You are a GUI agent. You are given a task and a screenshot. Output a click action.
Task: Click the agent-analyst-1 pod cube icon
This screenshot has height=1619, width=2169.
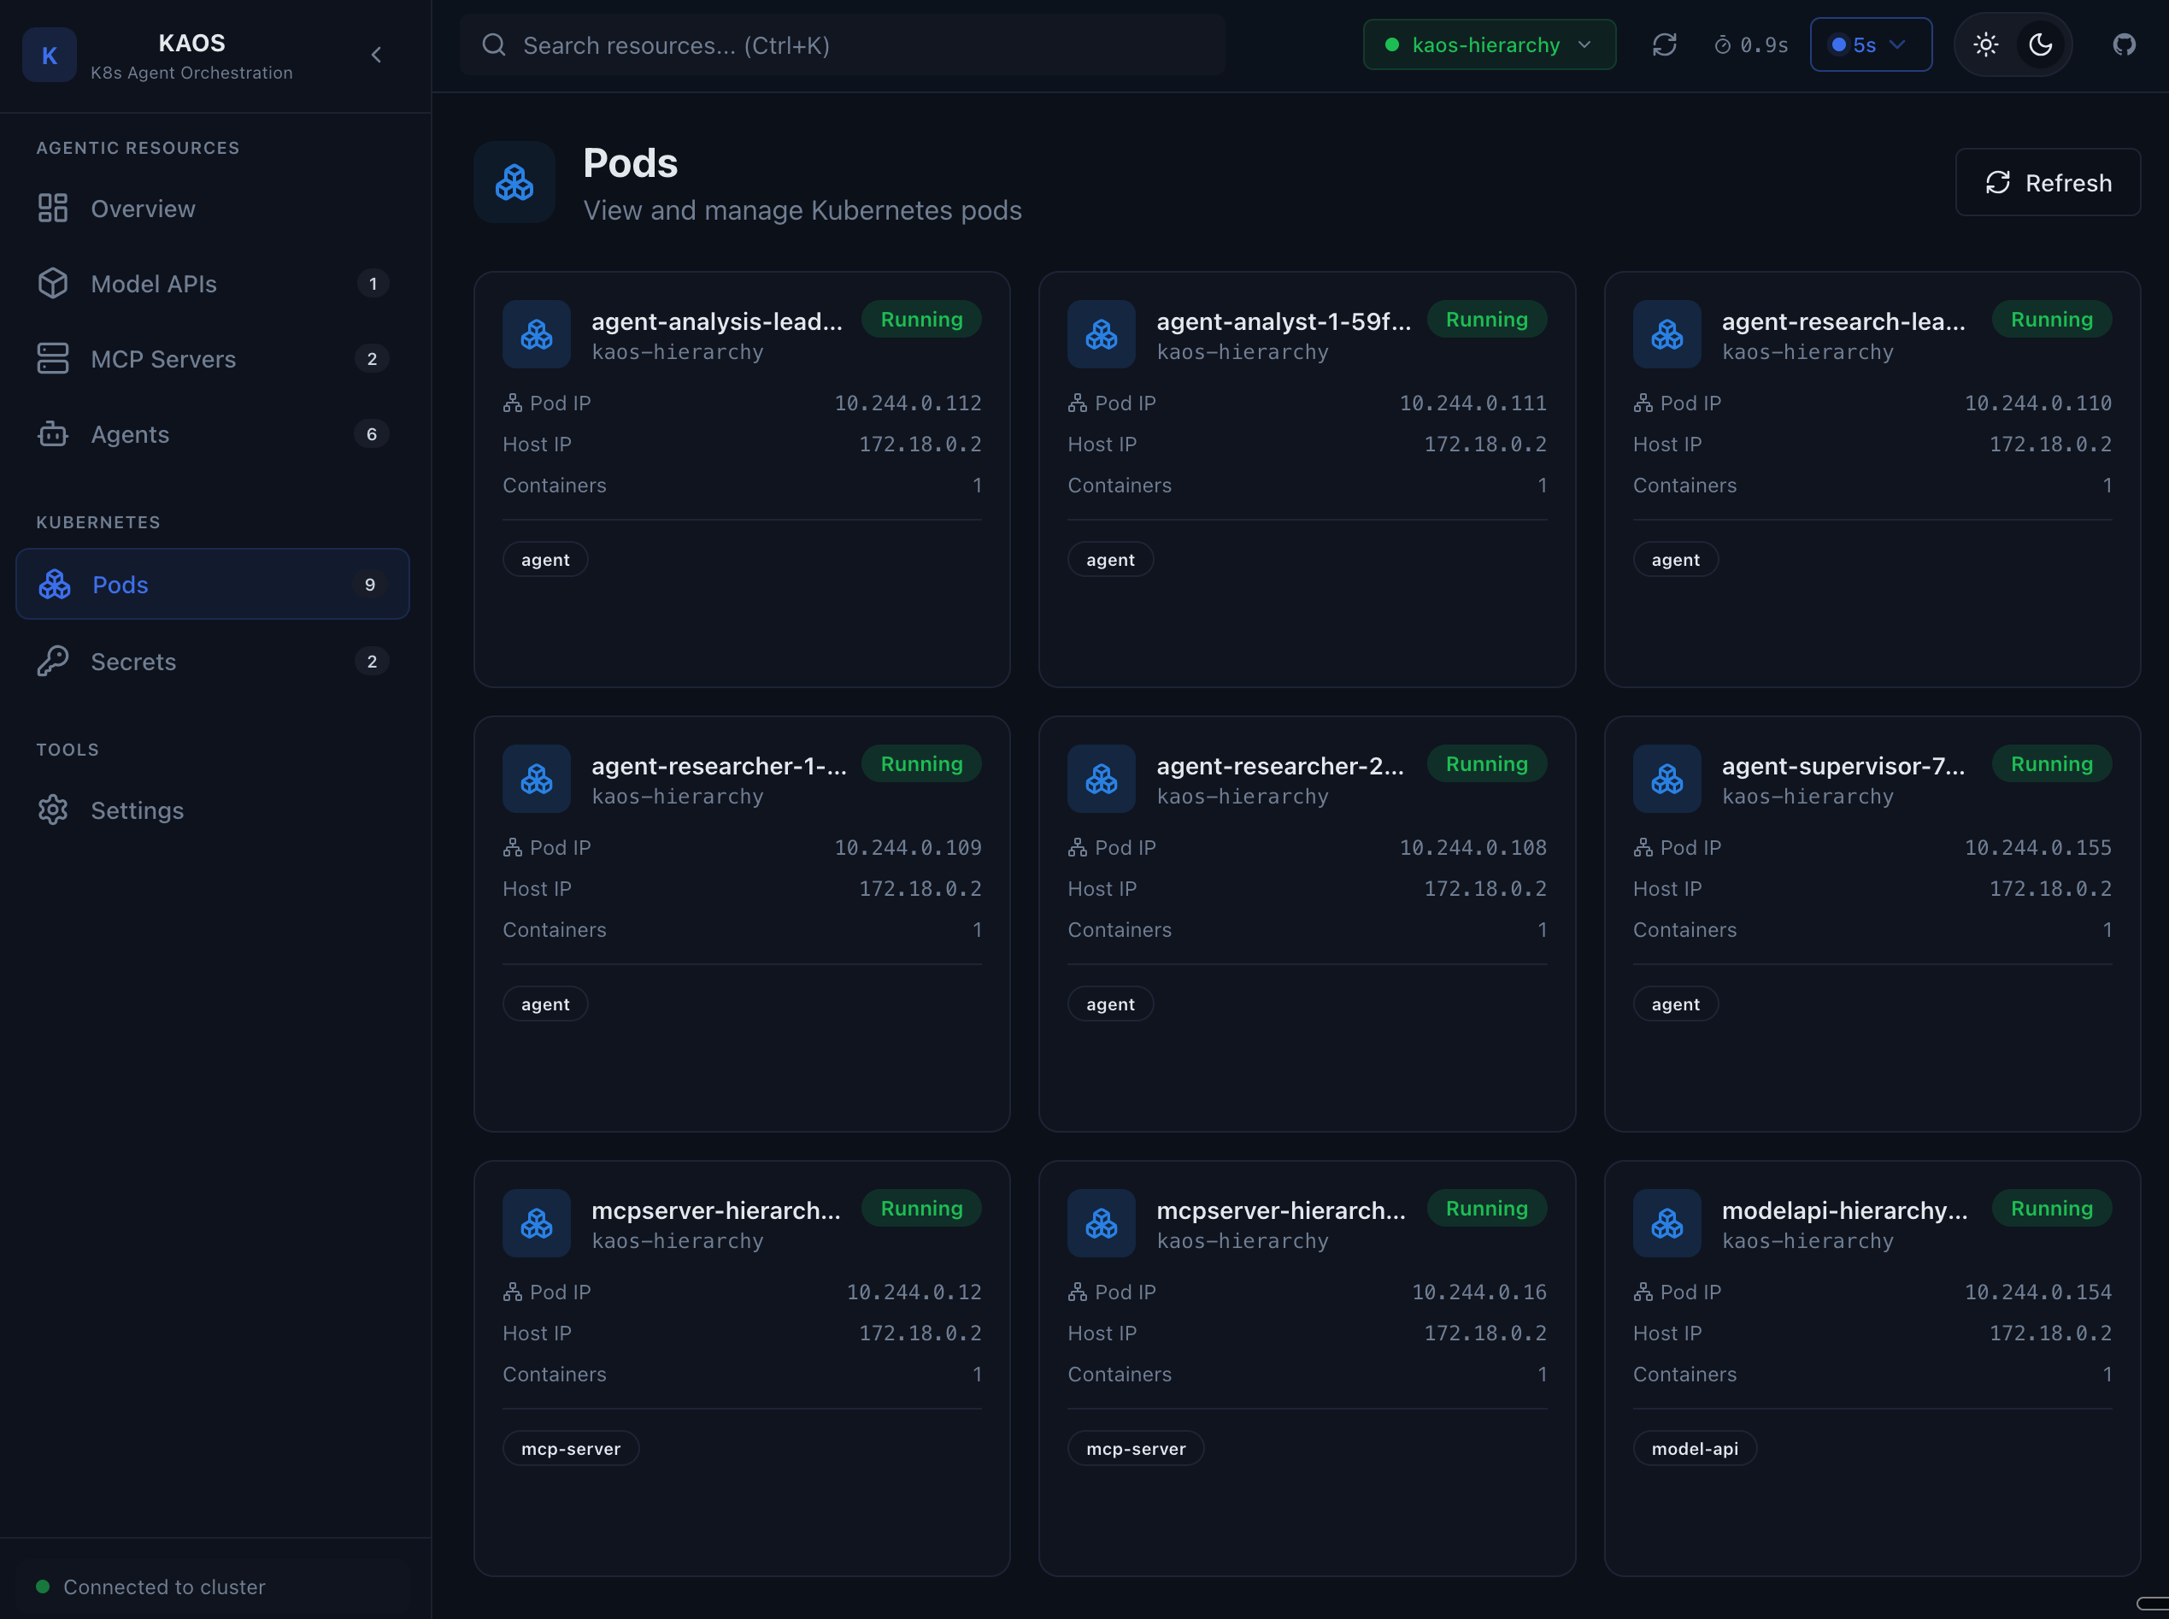1101,334
